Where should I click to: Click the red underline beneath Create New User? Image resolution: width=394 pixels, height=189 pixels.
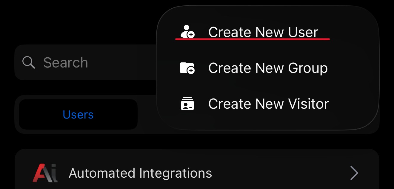click(x=253, y=39)
